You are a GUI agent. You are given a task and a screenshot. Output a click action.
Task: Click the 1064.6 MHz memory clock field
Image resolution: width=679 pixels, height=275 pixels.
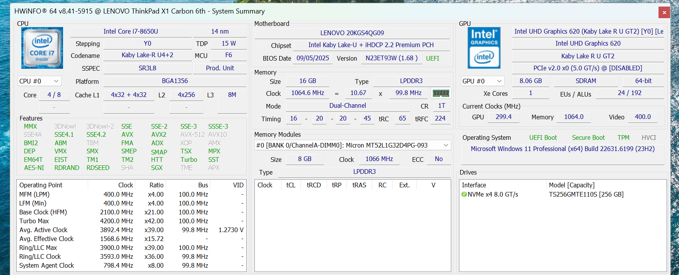pyautogui.click(x=308, y=93)
